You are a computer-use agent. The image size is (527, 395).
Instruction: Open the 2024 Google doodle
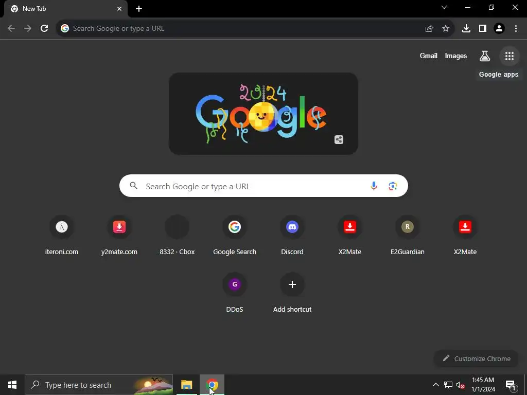tap(263, 114)
